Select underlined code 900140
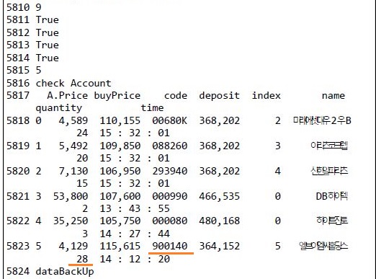Viewport: 376px width, 279px height. (170, 246)
